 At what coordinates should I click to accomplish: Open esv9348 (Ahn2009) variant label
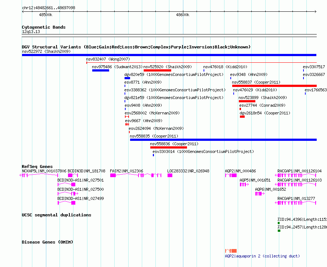pos(249,74)
